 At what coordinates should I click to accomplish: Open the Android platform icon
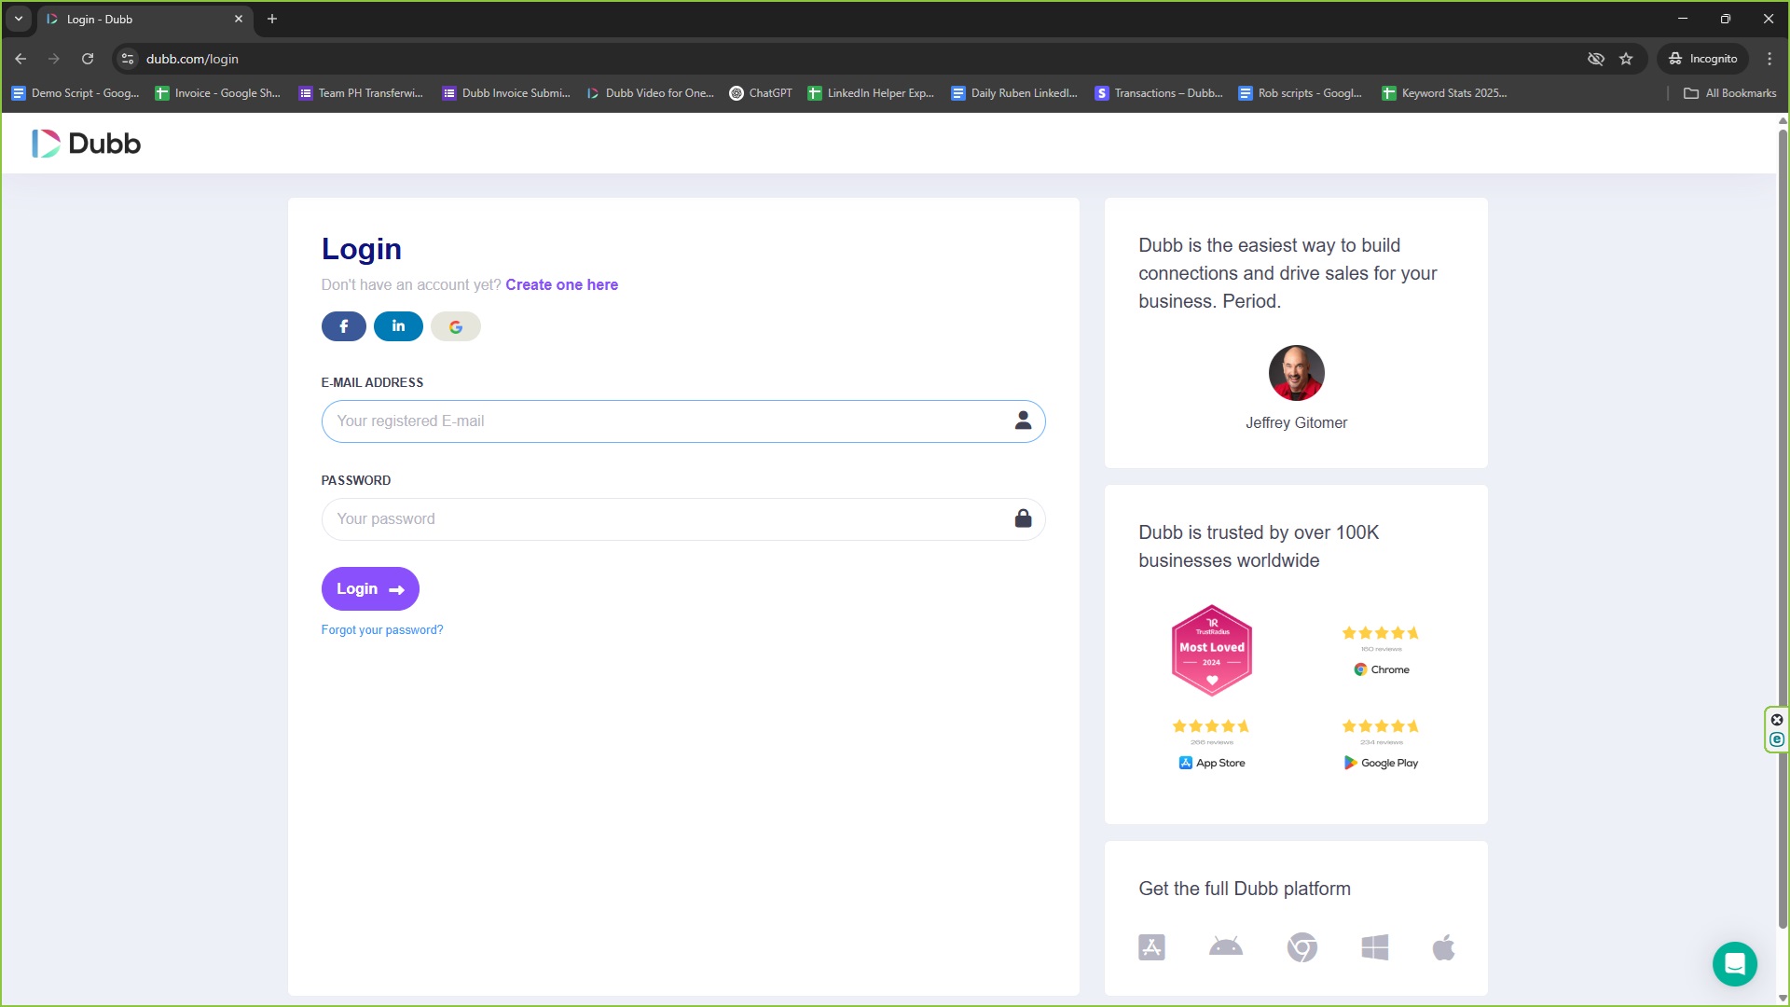1225,947
